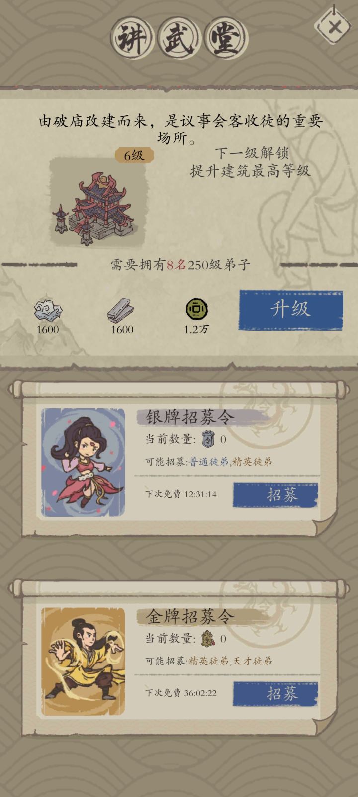Tap the 需要拥有8名250级弟子 requirement text
This screenshot has height=797, width=358.
[x=180, y=265]
